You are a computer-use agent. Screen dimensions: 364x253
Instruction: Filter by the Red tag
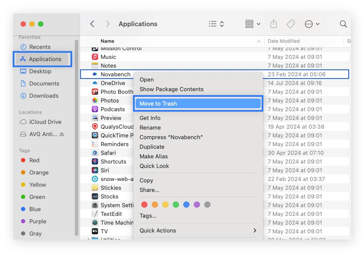click(x=30, y=161)
